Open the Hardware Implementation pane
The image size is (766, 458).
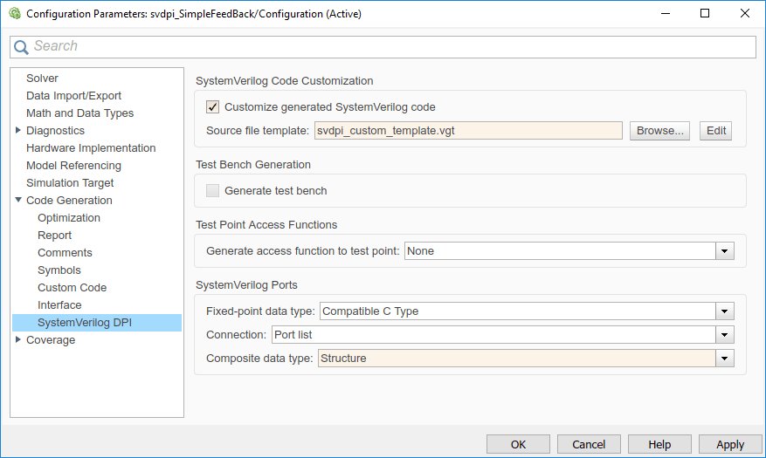[91, 148]
